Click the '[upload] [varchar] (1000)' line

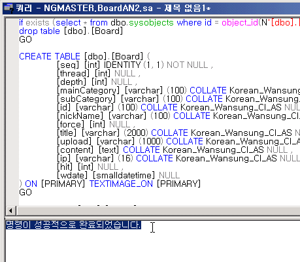tap(178, 141)
